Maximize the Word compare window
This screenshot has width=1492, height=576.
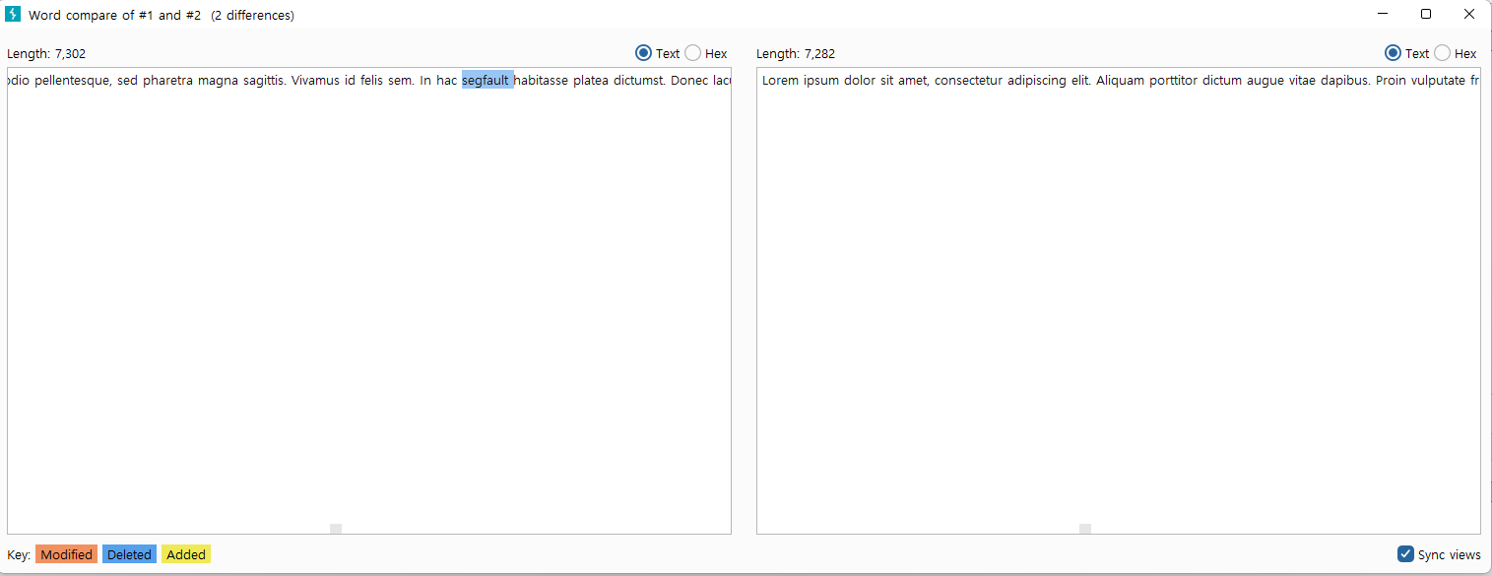1426,15
